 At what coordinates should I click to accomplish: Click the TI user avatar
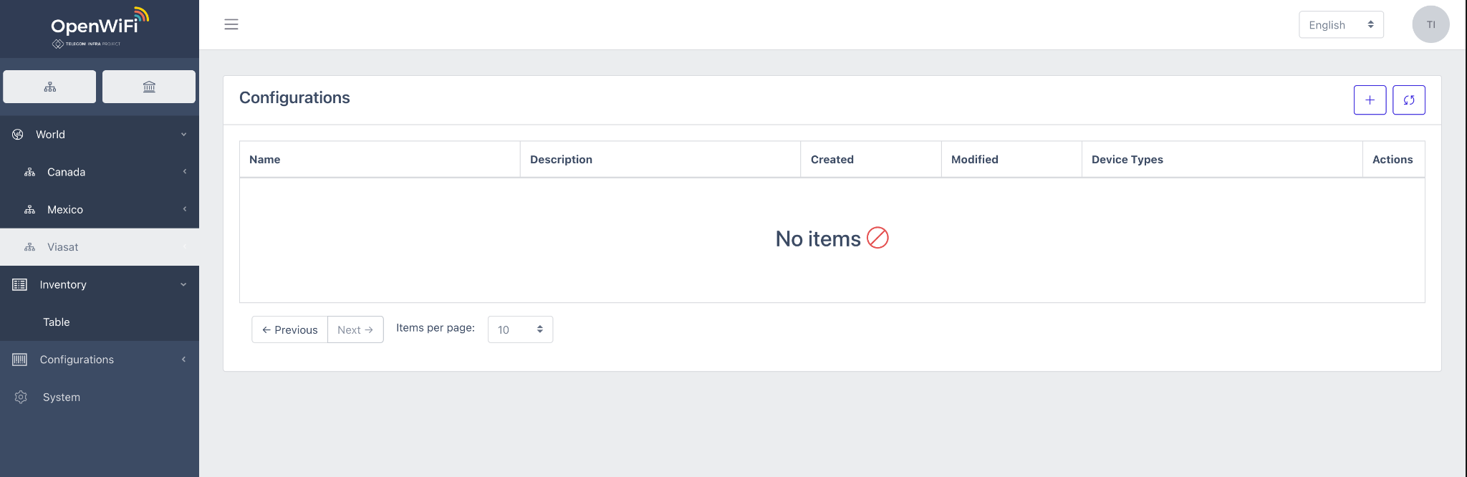[1430, 24]
